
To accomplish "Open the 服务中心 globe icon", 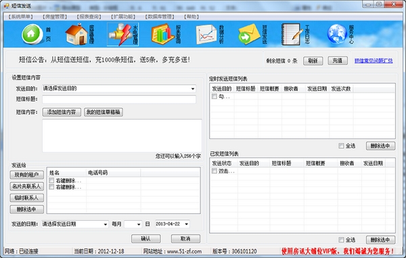I will [337, 34].
